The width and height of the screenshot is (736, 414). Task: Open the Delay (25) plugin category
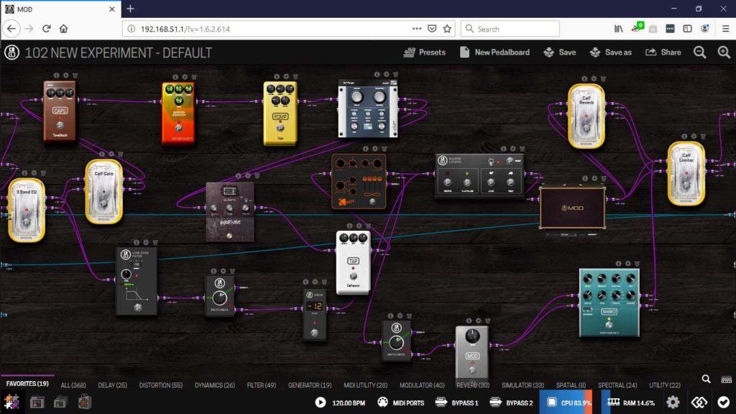[x=113, y=385]
